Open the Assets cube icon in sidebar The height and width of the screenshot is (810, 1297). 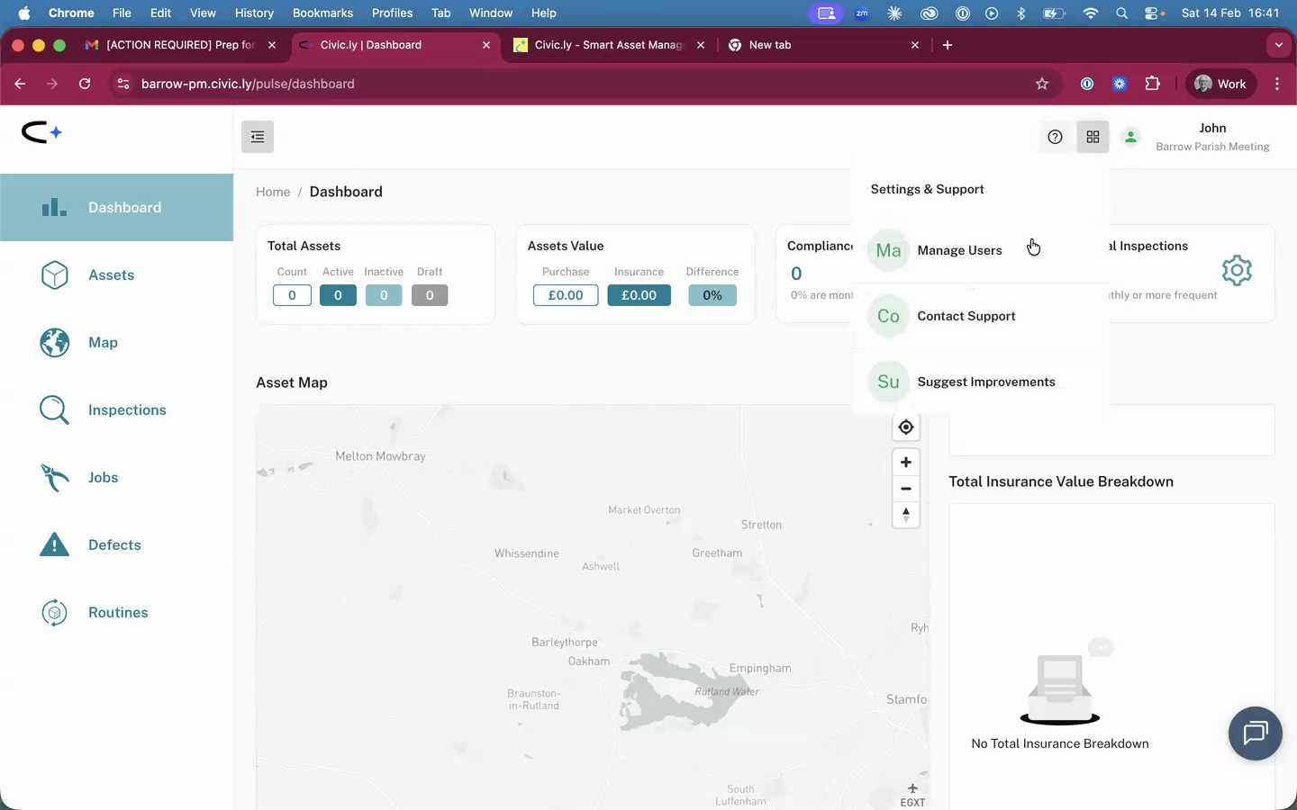coord(55,275)
